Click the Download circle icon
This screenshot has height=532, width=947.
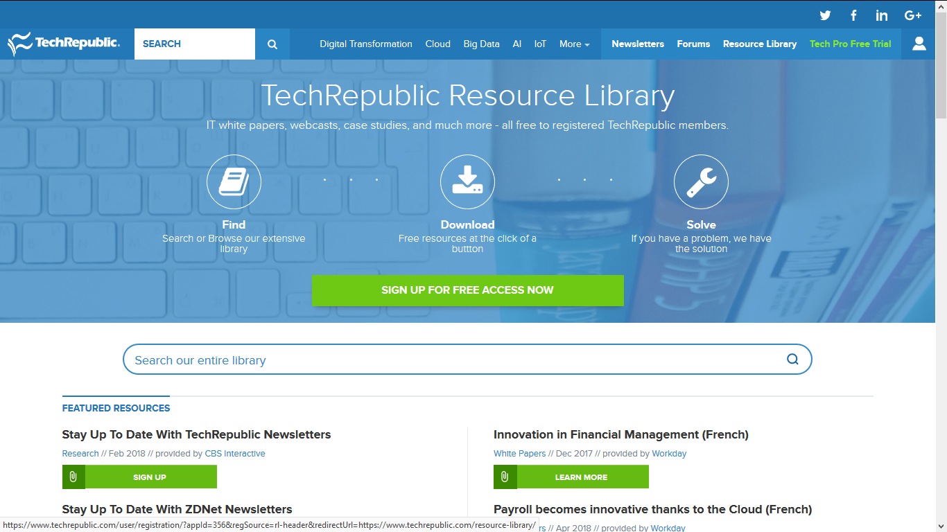[x=467, y=181]
